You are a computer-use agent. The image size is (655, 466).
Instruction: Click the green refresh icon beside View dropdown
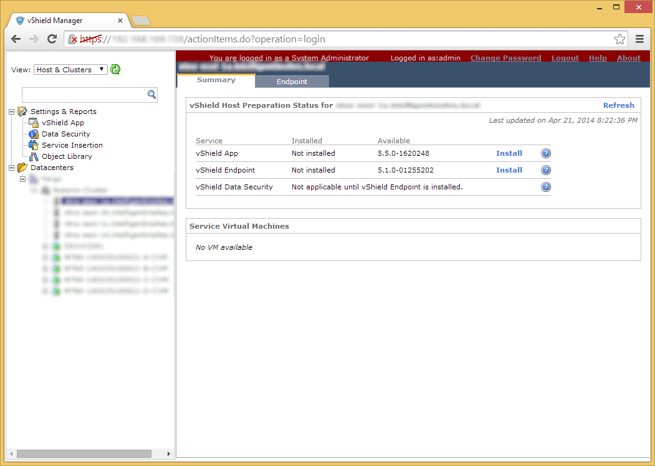pos(115,69)
